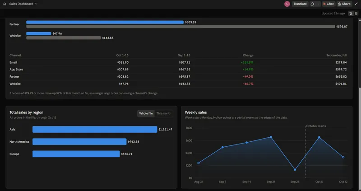Viewport: 361px width, 191px height.
Task: Click the Weekly sales heading
Action: (x=196, y=112)
